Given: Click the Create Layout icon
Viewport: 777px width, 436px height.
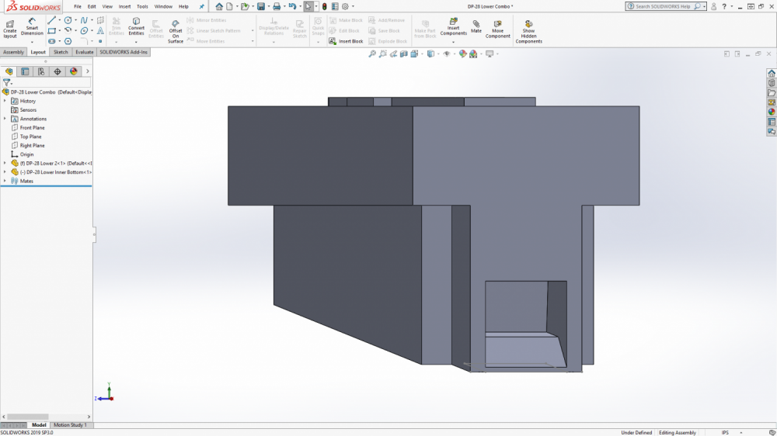Looking at the screenshot, I should (9, 27).
